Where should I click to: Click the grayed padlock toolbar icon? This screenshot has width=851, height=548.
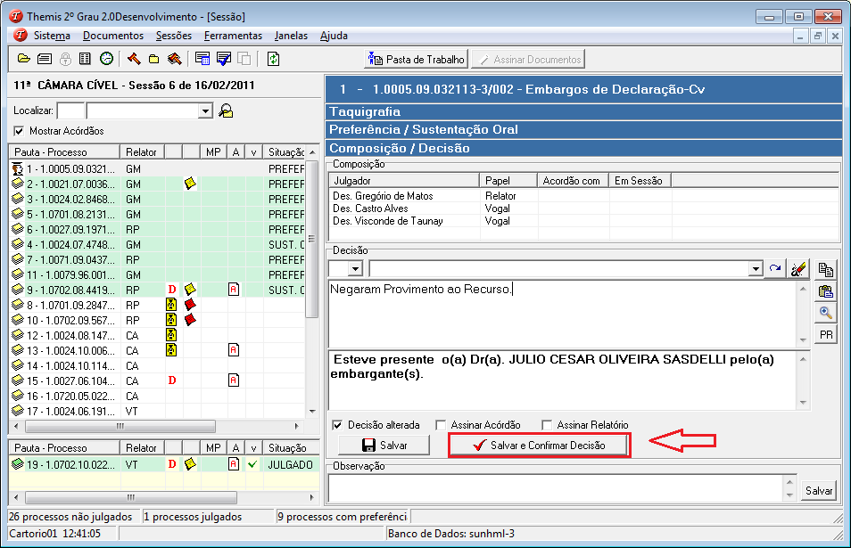click(x=65, y=59)
